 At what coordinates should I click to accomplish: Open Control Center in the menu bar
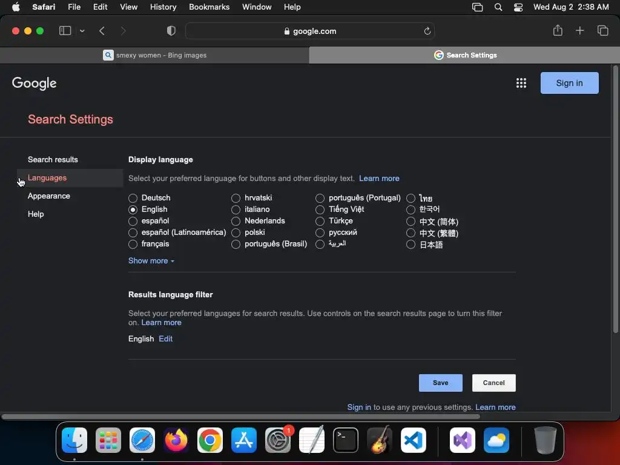(x=518, y=7)
